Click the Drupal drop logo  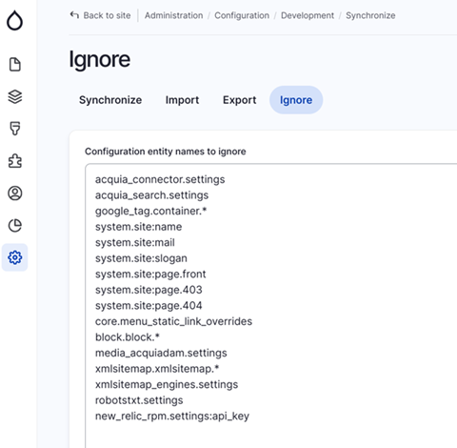tap(14, 20)
